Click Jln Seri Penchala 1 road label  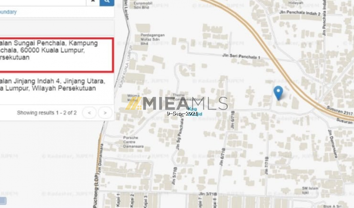point(241,56)
